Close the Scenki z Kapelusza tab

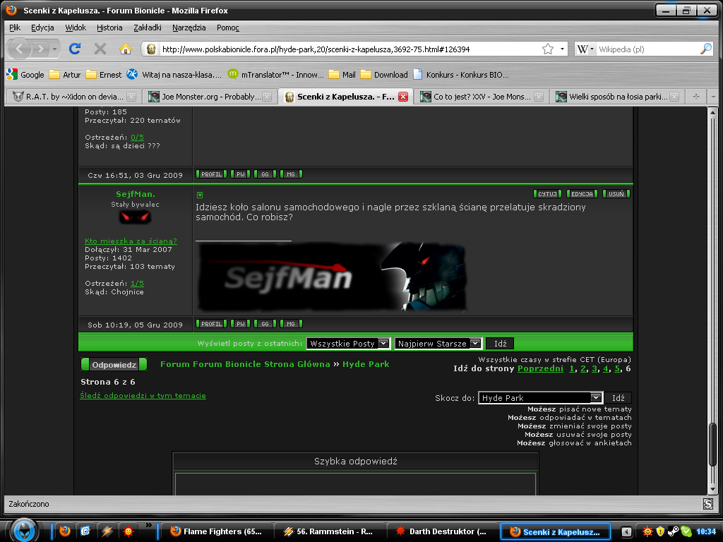point(403,97)
